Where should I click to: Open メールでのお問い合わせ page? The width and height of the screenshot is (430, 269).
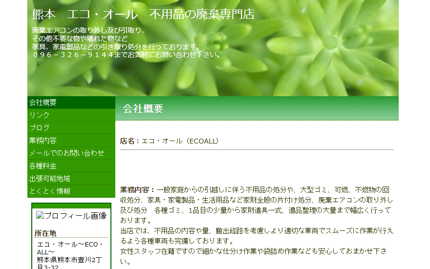[x=71, y=153]
